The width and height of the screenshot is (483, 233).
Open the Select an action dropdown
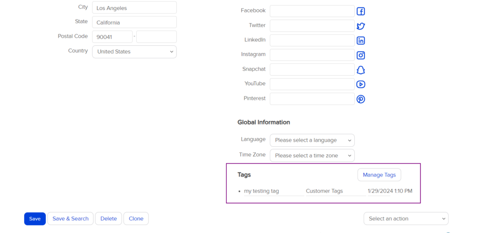(406, 218)
